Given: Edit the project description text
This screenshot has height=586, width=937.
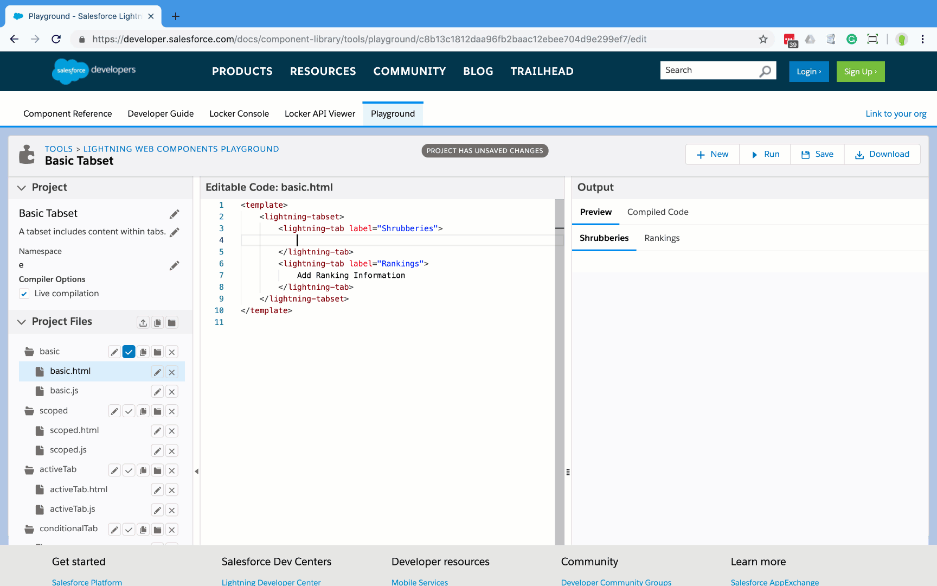Looking at the screenshot, I should click(174, 232).
